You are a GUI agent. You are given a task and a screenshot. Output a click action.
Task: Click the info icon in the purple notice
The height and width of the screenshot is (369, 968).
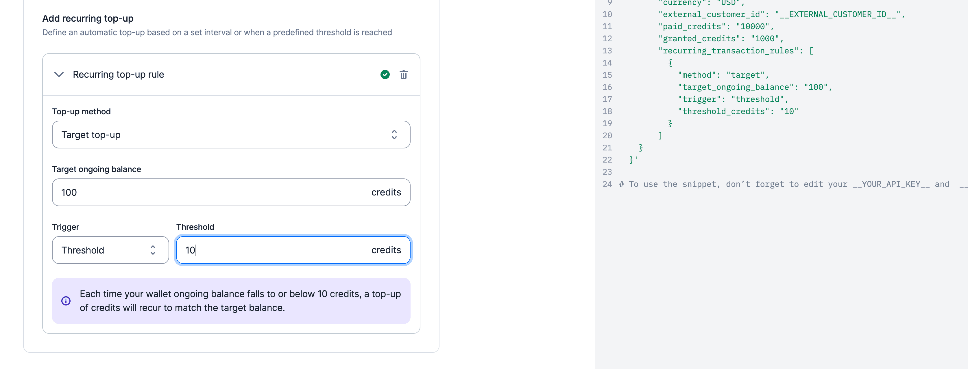click(x=66, y=301)
